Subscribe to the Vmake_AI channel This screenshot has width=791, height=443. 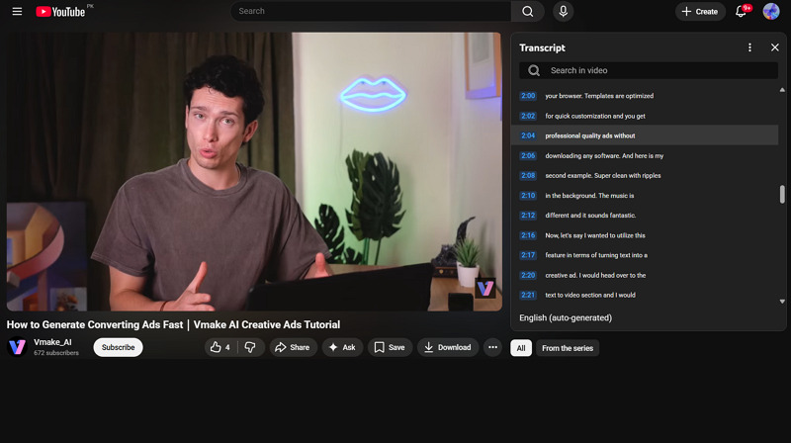point(118,347)
